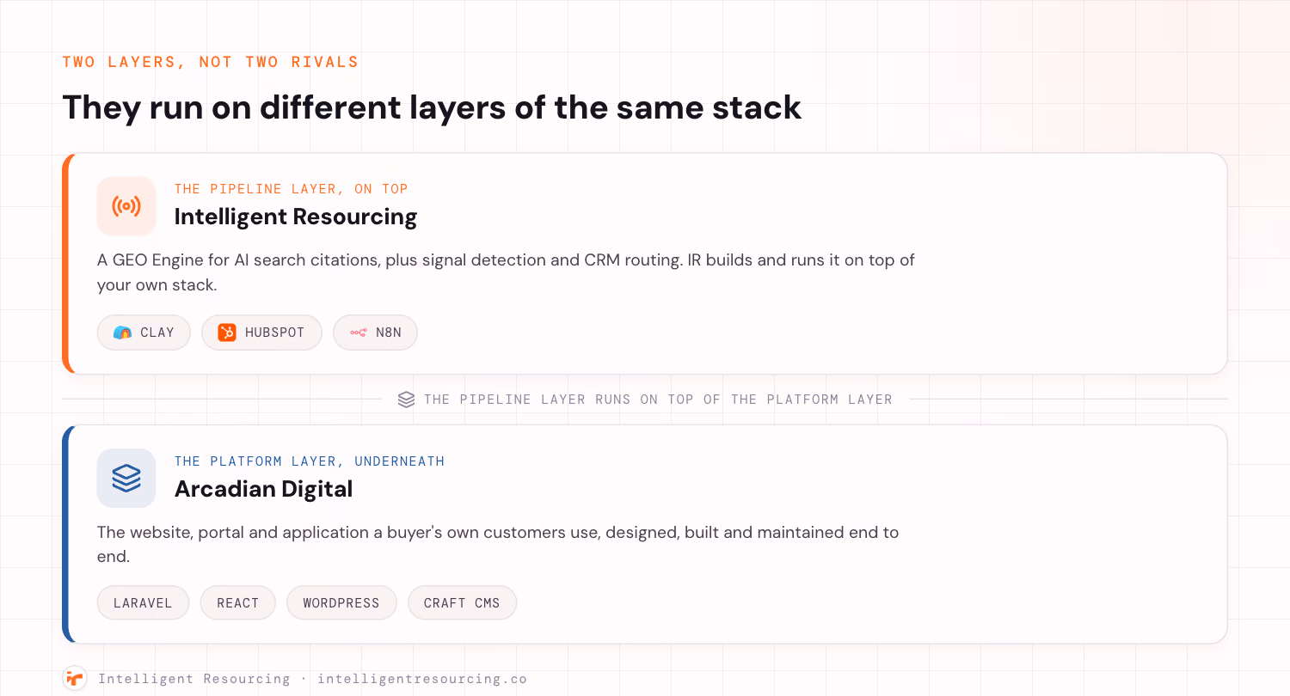Image resolution: width=1290 pixels, height=696 pixels.
Task: Click 'Intelligent Resourcing' footer text
Action: point(194,679)
